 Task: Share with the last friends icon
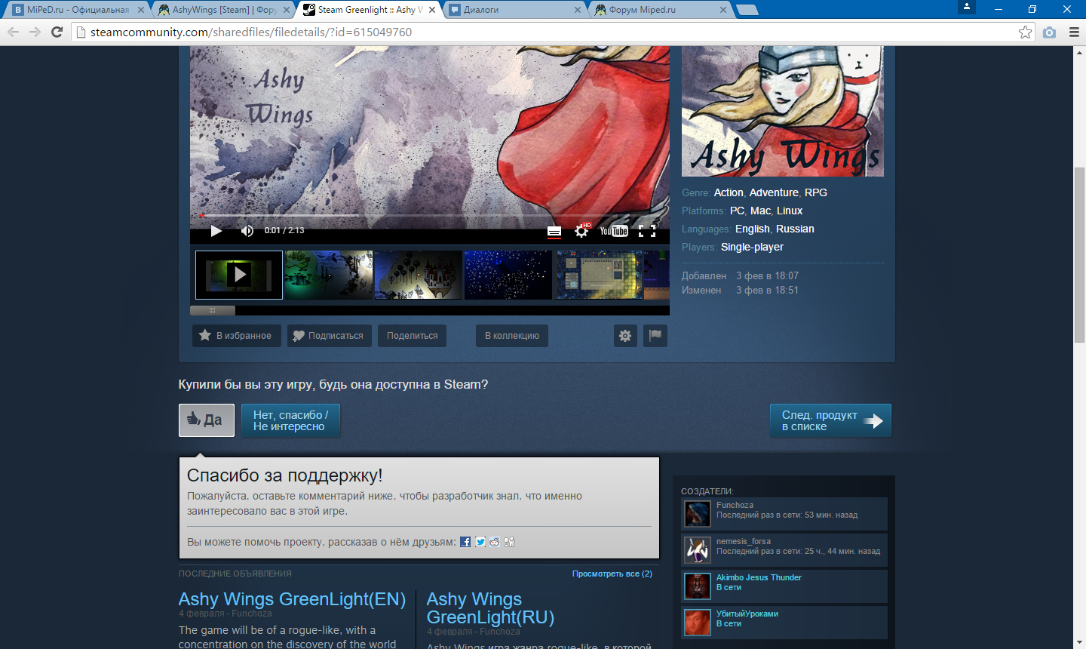(x=509, y=542)
